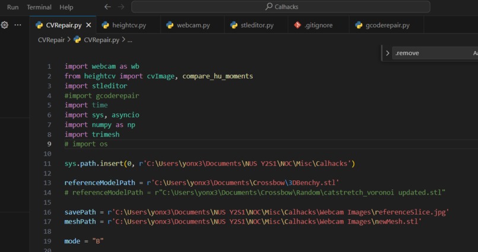Open the settings gear icon in sidebar
Viewport: 478px width, 252px height.
(5, 25)
